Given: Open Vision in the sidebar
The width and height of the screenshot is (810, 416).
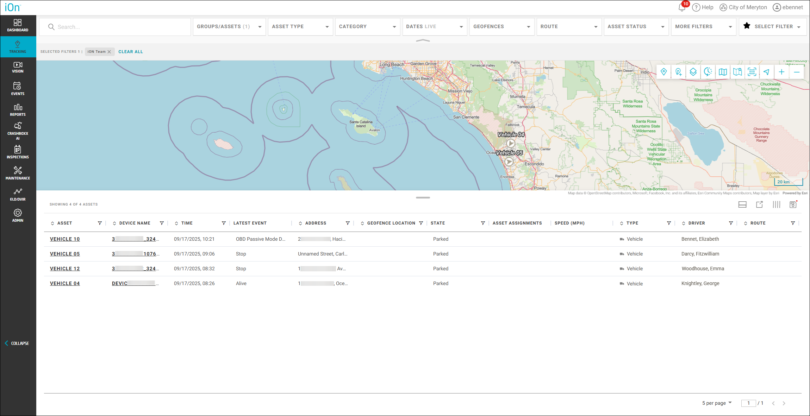Looking at the screenshot, I should pyautogui.click(x=18, y=67).
